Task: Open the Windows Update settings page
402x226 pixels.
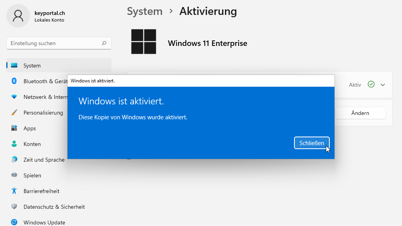Action: coord(44,222)
